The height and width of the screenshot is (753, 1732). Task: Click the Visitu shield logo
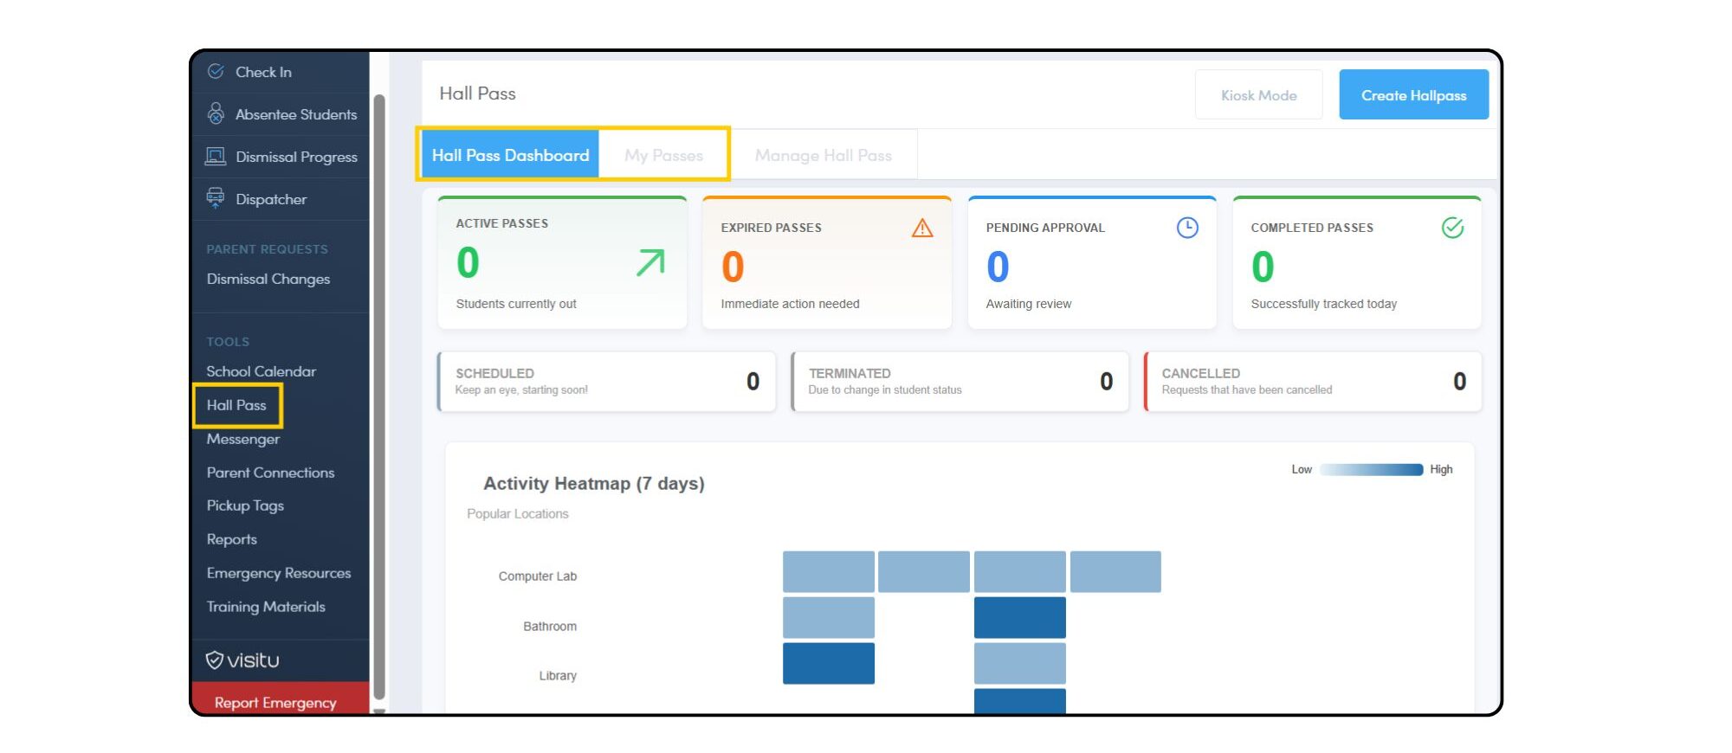215,660
